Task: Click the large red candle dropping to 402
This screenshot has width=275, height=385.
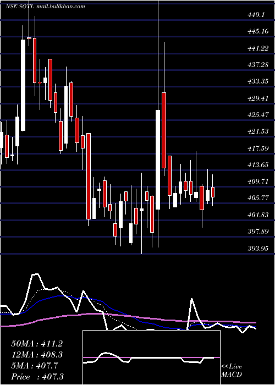Action: (x=89, y=176)
